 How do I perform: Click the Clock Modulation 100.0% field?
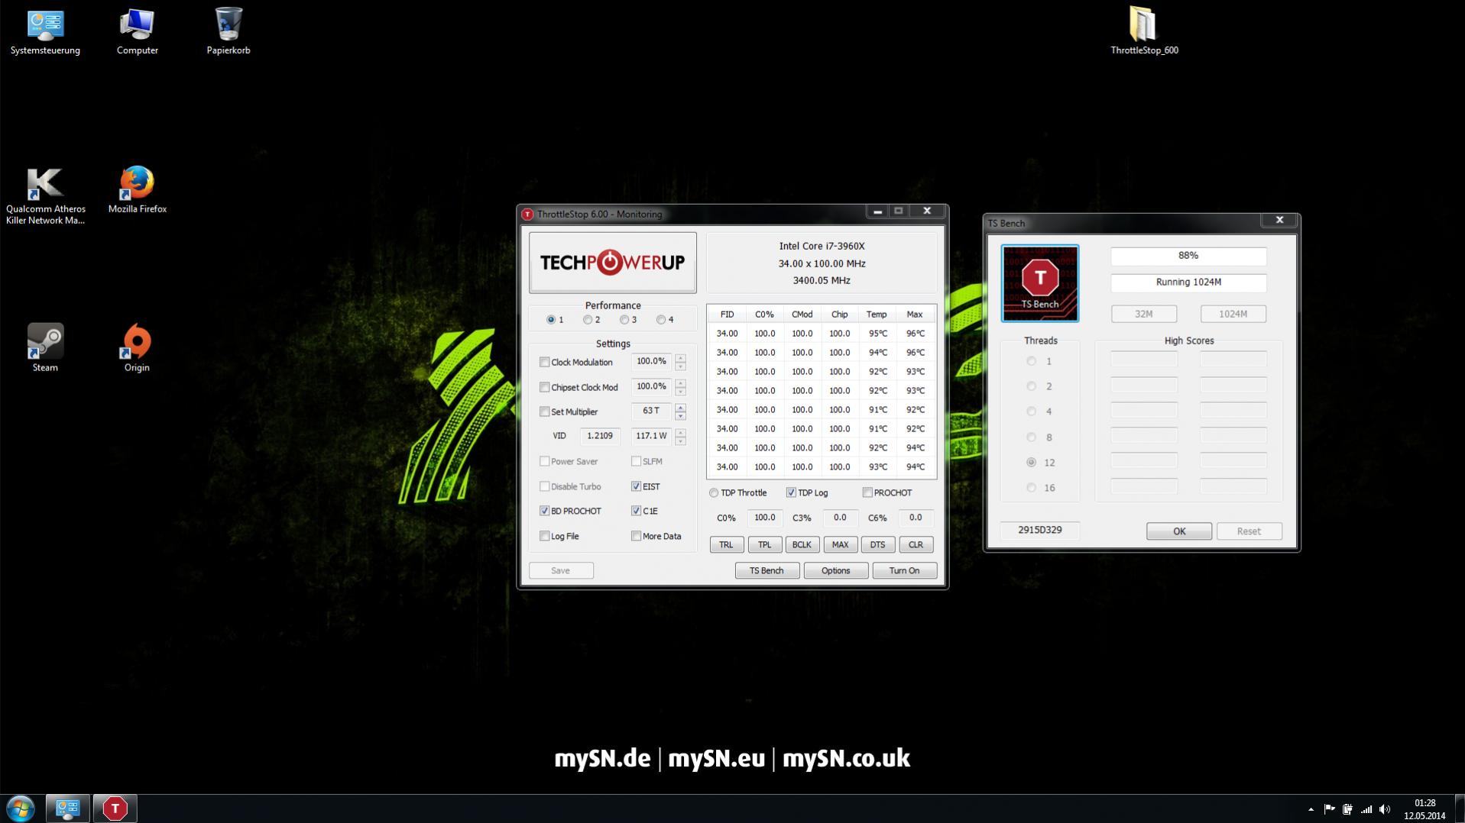(651, 362)
